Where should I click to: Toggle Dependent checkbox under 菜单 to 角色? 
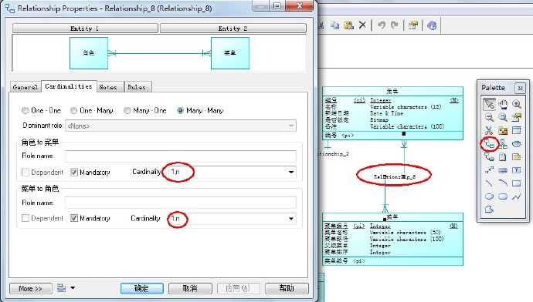[x=25, y=218]
